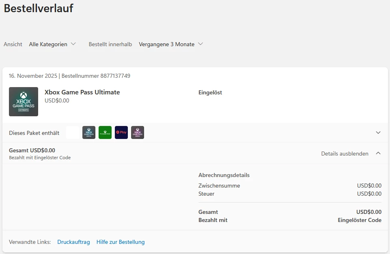Click the green PC Game Pass icon
The width and height of the screenshot is (390, 254).
tap(105, 132)
